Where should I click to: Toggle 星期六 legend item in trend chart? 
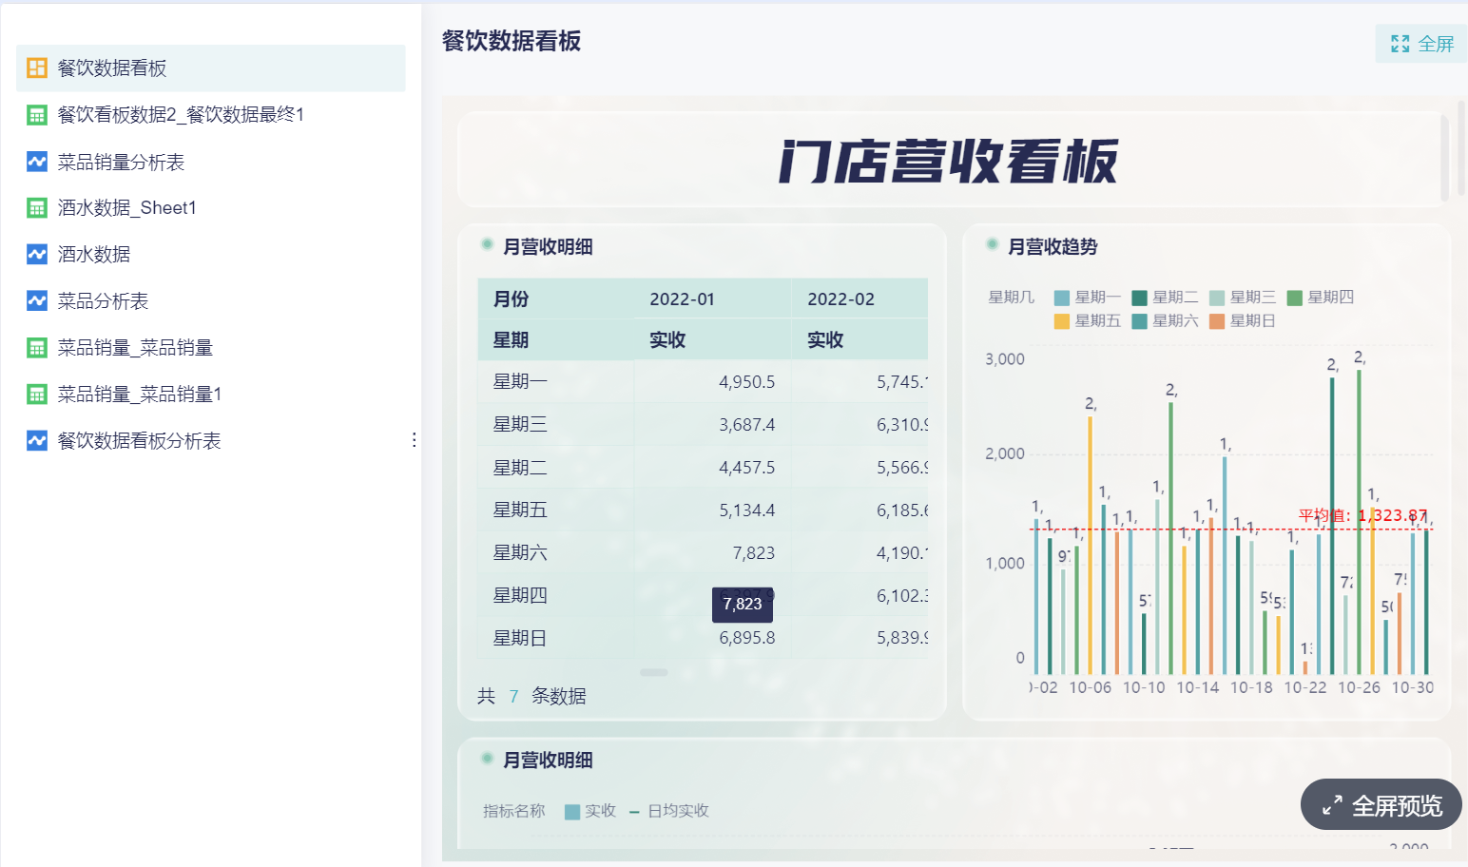point(1166,321)
